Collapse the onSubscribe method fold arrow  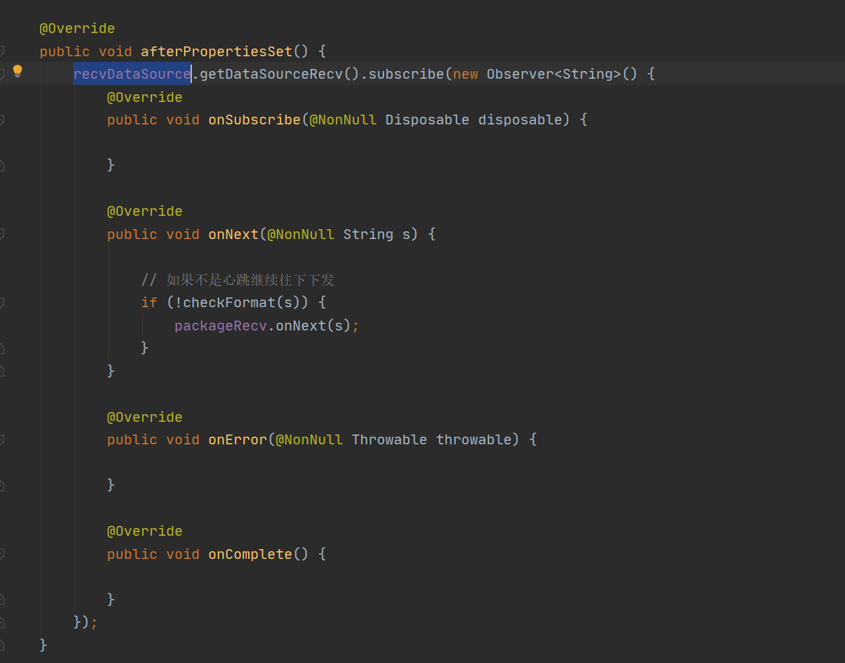[x=4, y=120]
